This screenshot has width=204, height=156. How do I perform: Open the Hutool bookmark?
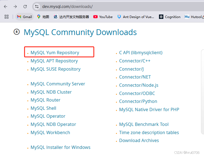pyautogui.click(x=194, y=17)
